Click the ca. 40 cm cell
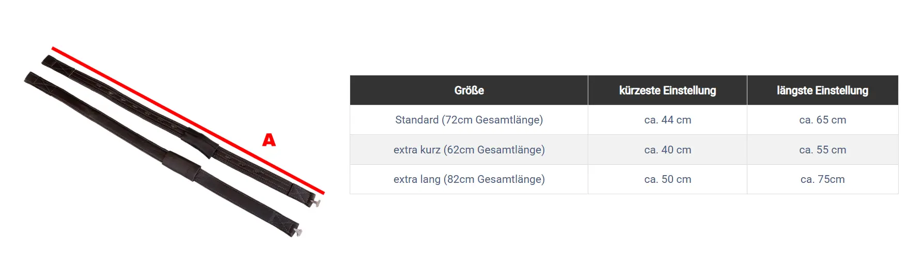 667,150
